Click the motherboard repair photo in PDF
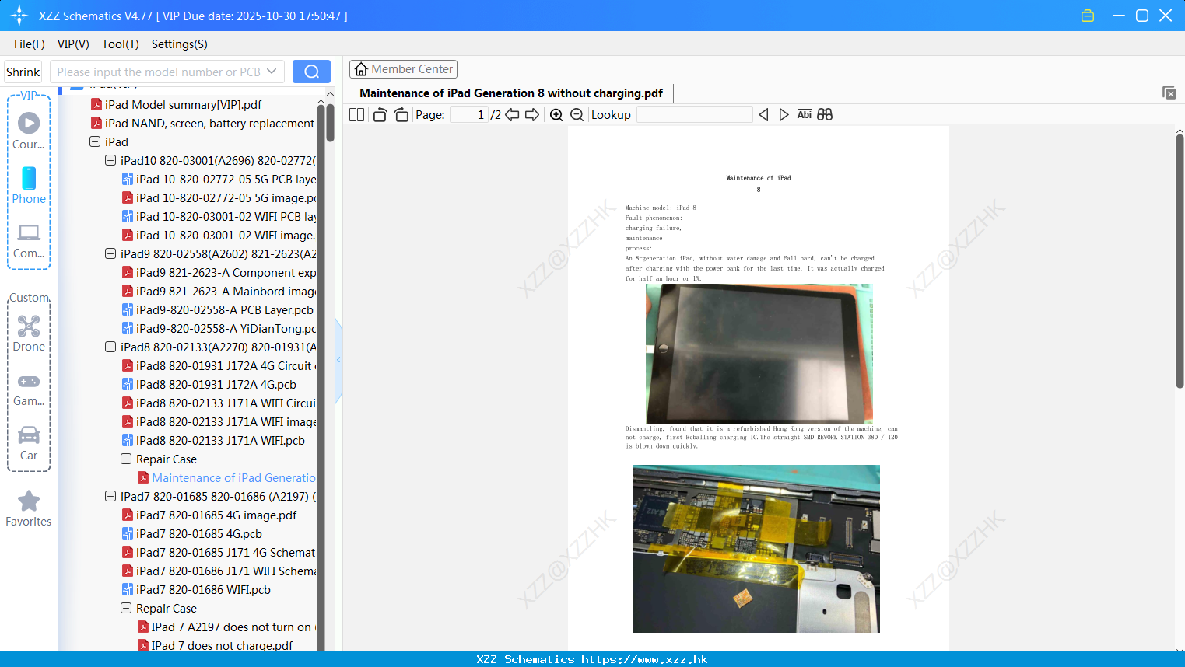The width and height of the screenshot is (1185, 667). 756,549
